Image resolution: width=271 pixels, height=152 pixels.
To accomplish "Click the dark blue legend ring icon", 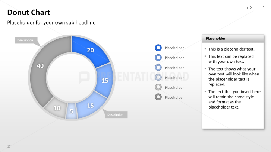I will (158, 48).
